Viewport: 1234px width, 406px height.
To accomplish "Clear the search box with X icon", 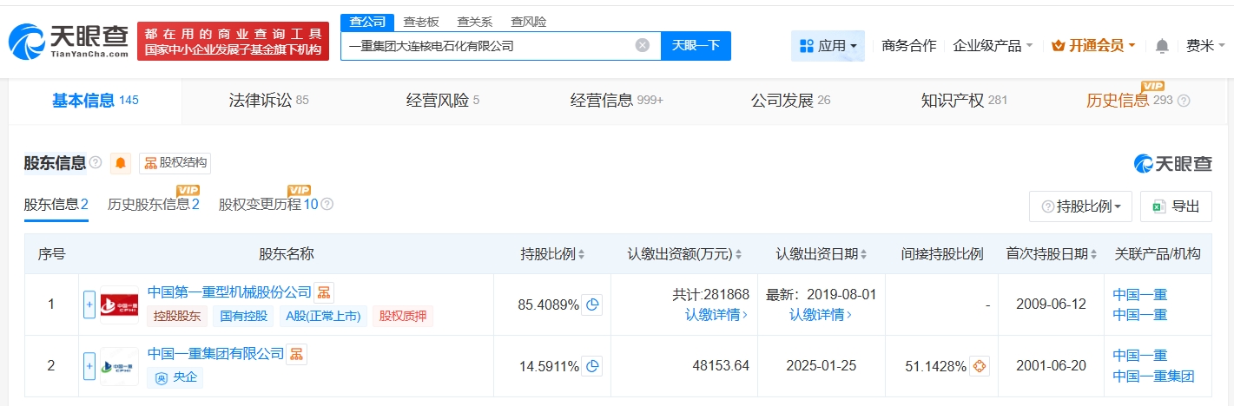I will point(643,46).
